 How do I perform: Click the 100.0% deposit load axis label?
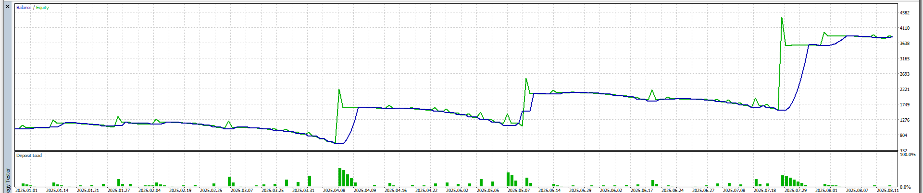(908, 155)
